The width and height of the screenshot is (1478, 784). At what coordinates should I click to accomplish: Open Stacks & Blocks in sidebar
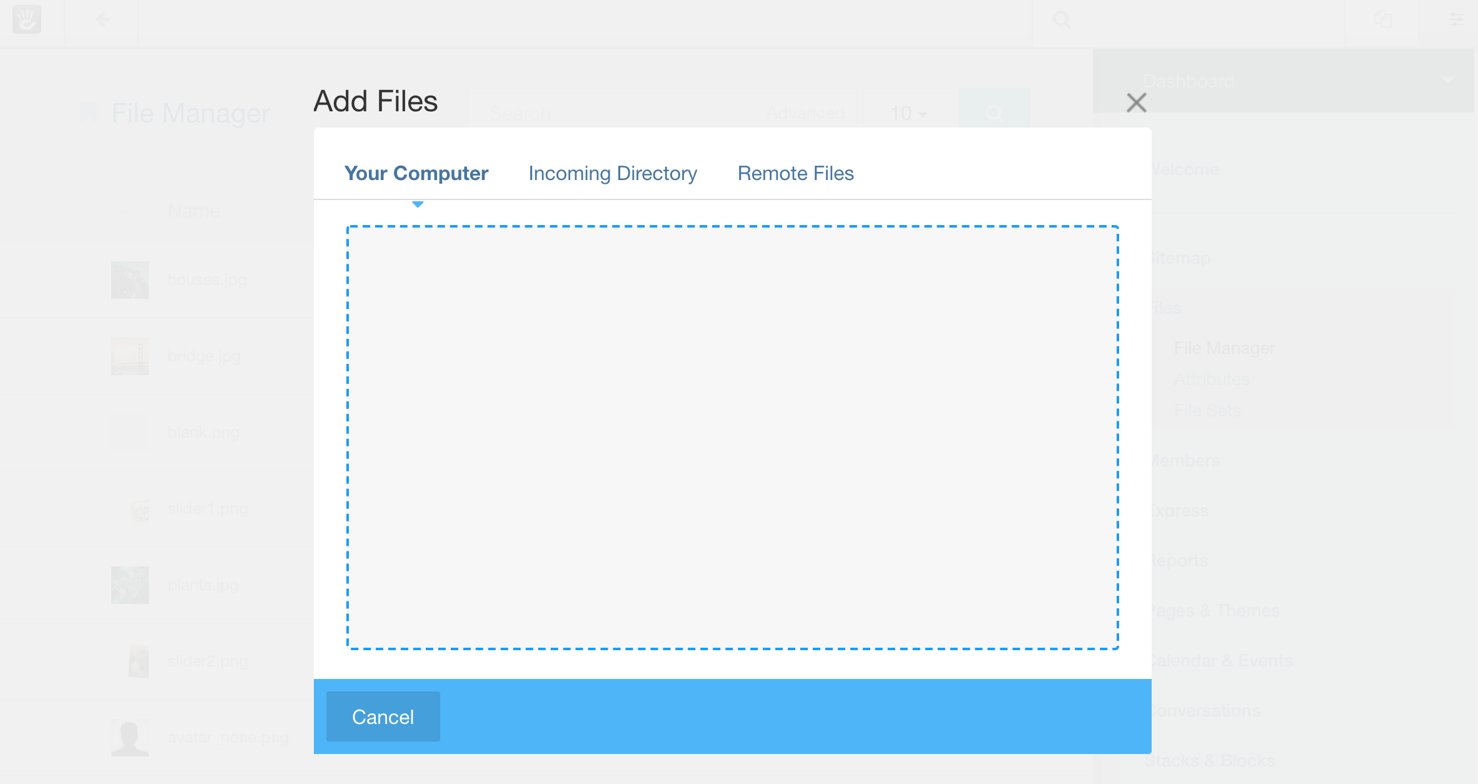point(1210,761)
